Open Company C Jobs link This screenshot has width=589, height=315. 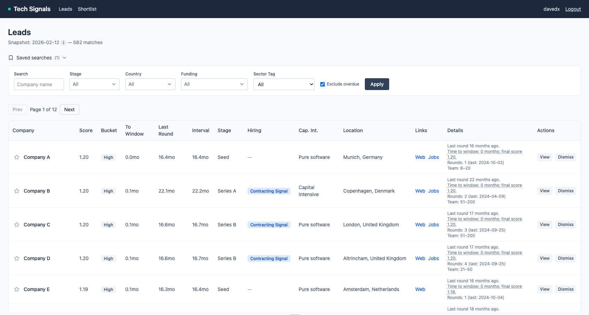click(x=433, y=225)
